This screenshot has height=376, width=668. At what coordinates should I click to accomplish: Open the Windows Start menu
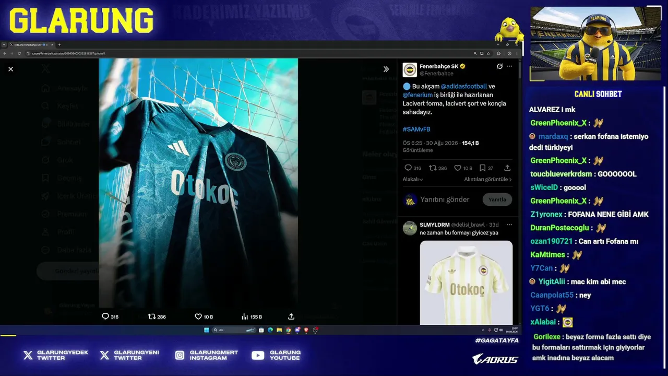click(207, 330)
